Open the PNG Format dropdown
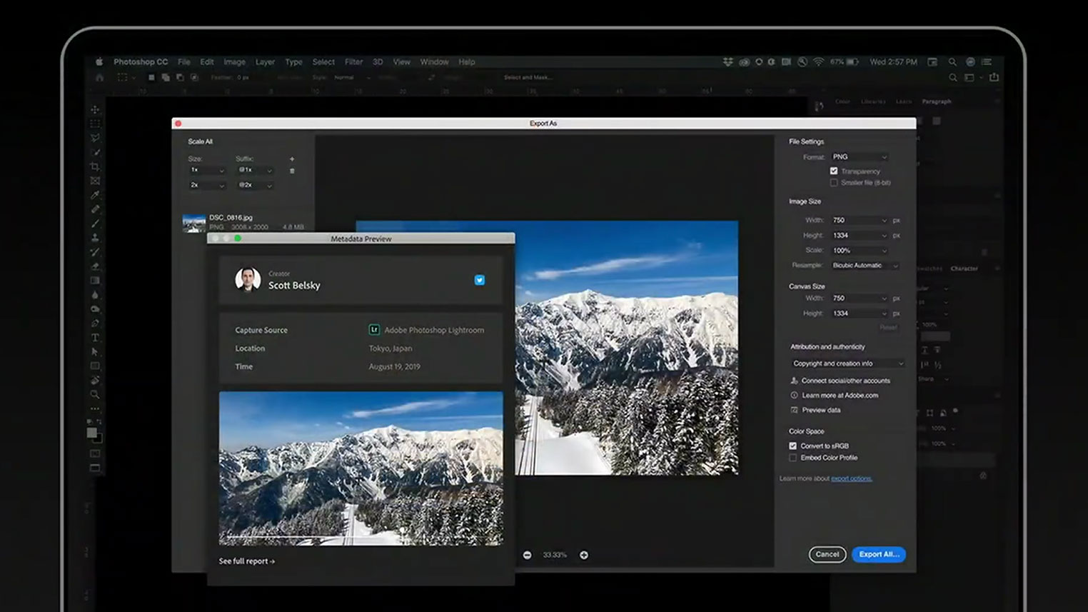 (860, 157)
